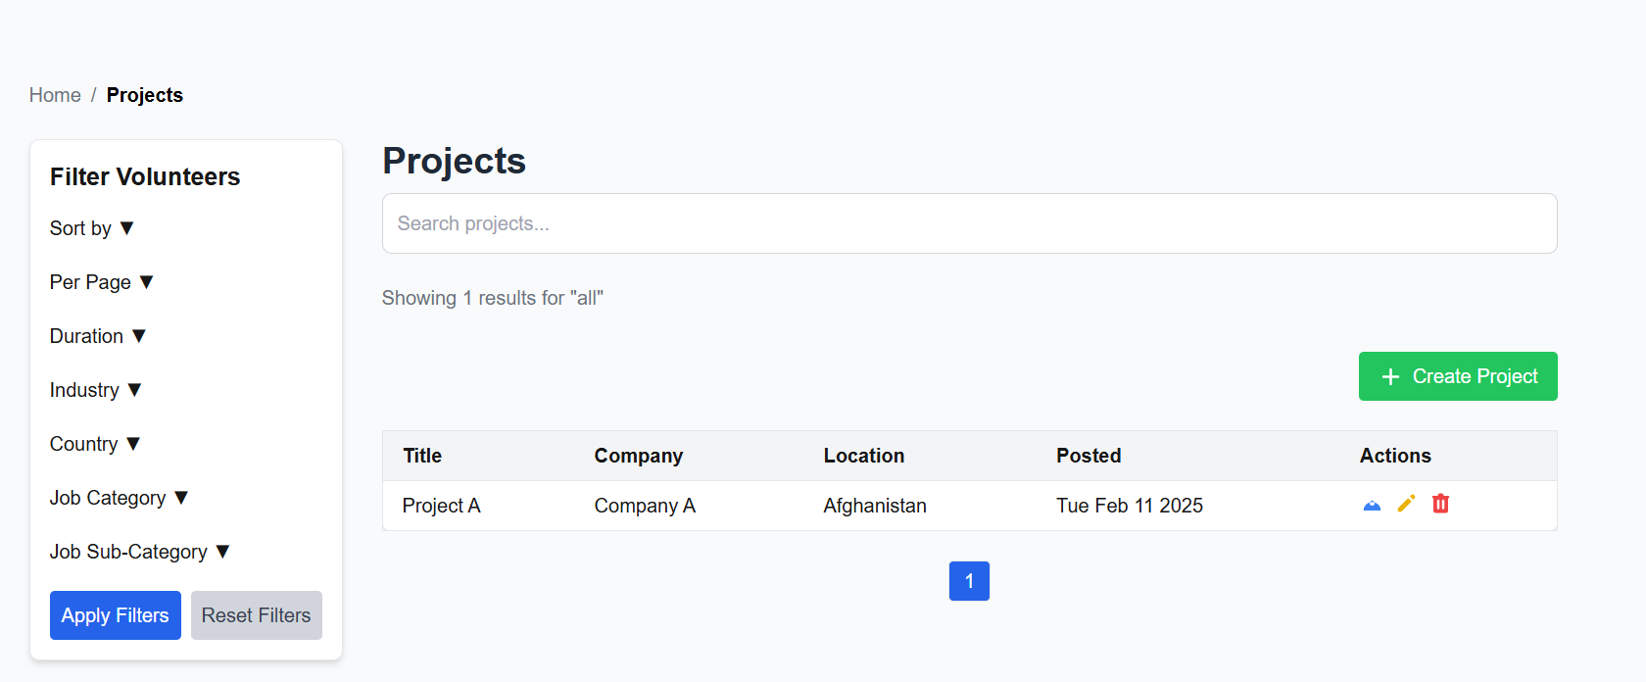Click the Posted column header

click(1088, 456)
